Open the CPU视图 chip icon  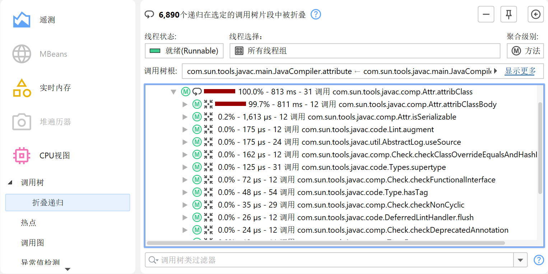click(22, 155)
